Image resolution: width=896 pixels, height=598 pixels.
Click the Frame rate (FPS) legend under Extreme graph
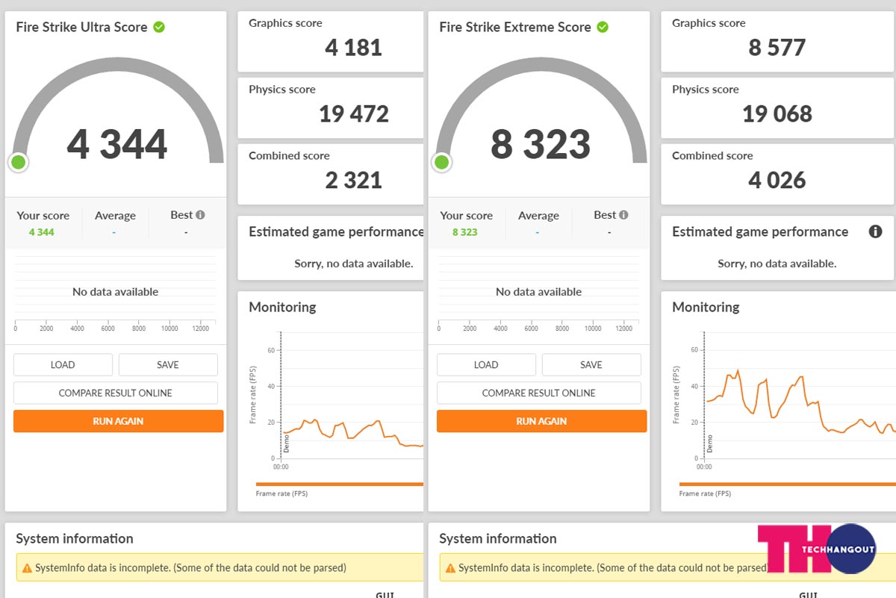[705, 493]
